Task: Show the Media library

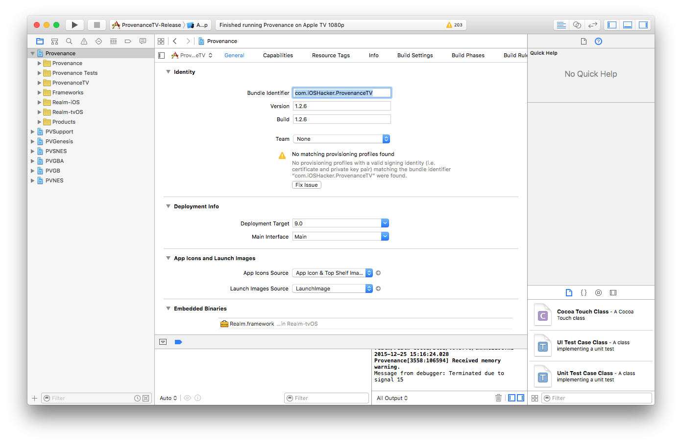Action: [x=613, y=292]
